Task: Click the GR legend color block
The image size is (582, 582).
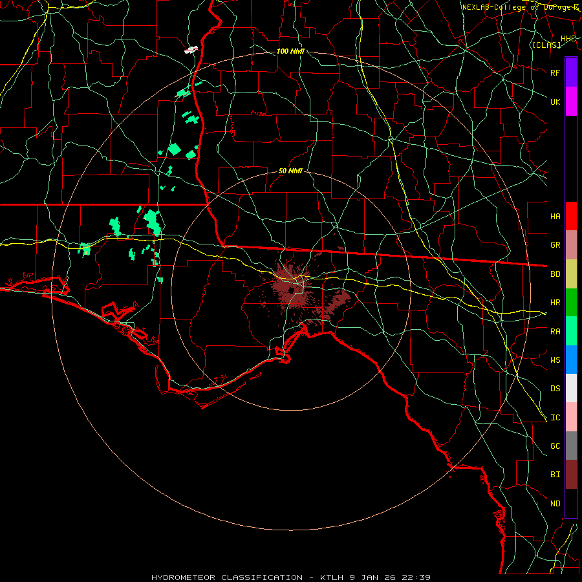Action: click(x=571, y=245)
